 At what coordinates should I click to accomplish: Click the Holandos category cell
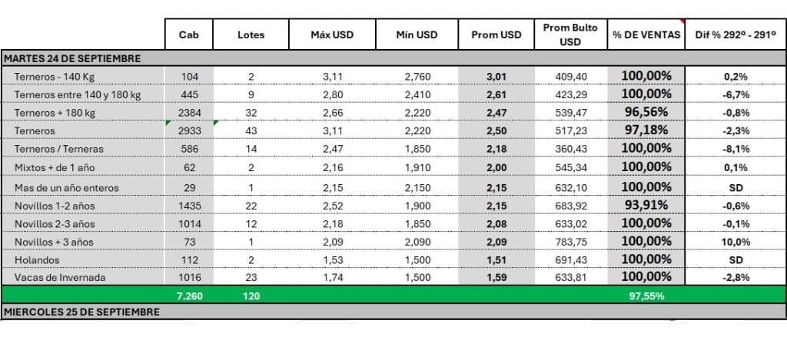point(83,260)
